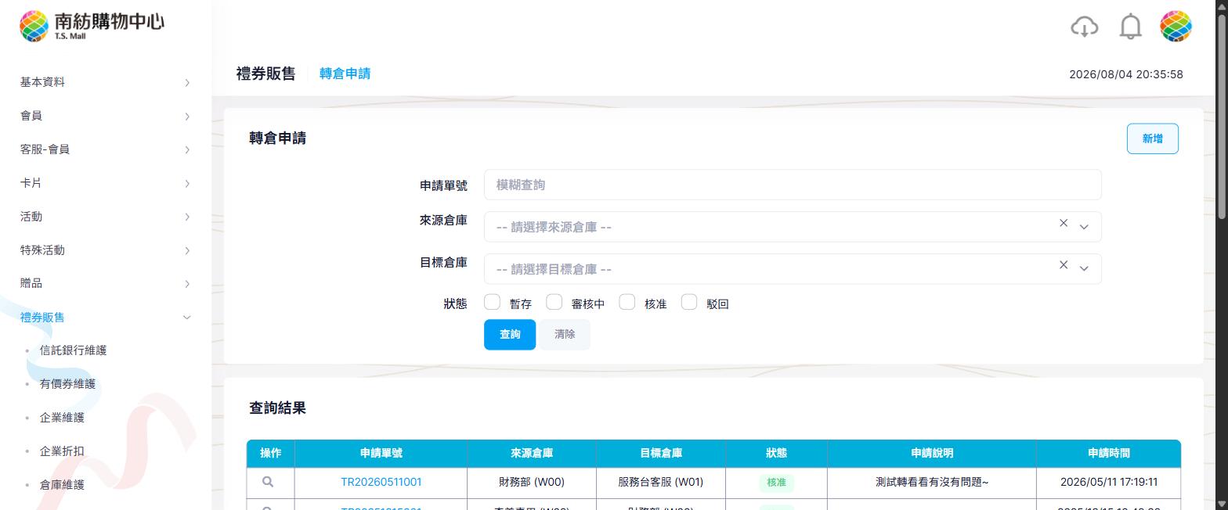
Task: Open 企業維護 submenu item
Action: [x=62, y=418]
